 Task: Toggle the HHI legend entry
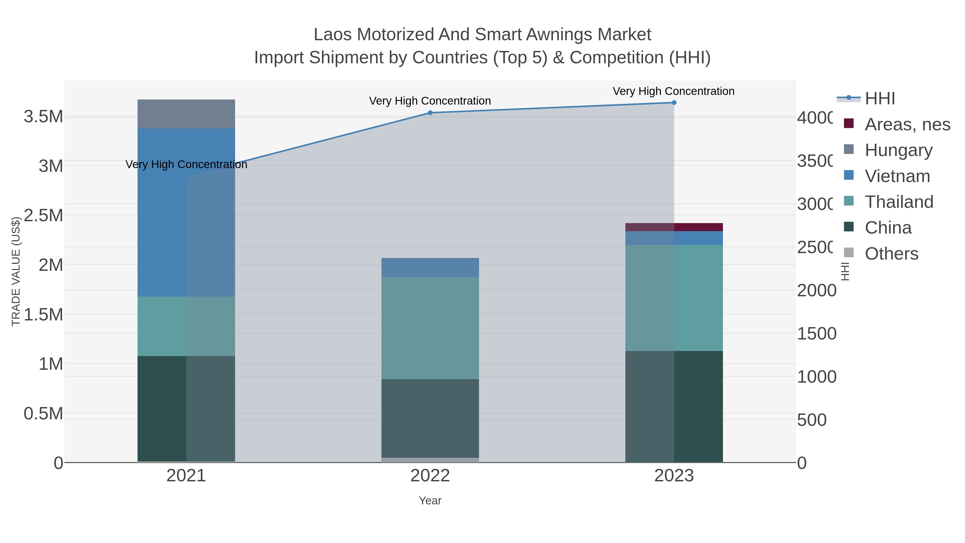(x=866, y=99)
